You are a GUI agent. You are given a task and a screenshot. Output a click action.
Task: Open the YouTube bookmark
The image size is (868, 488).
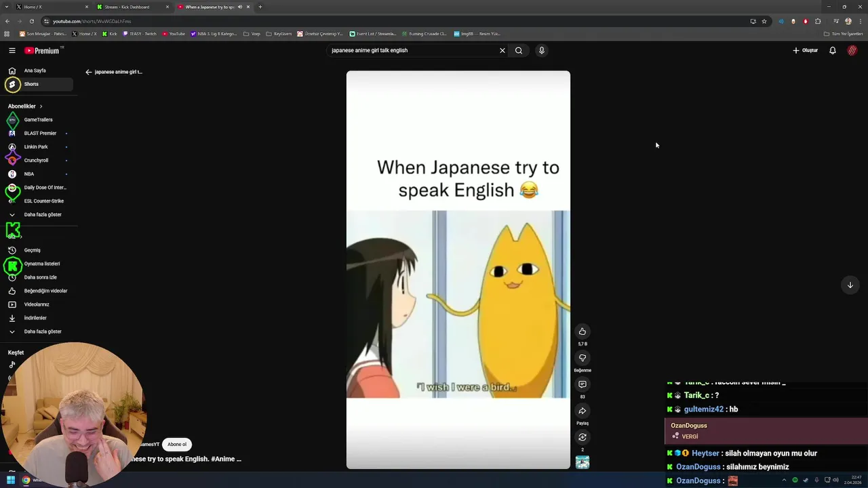[x=174, y=33]
